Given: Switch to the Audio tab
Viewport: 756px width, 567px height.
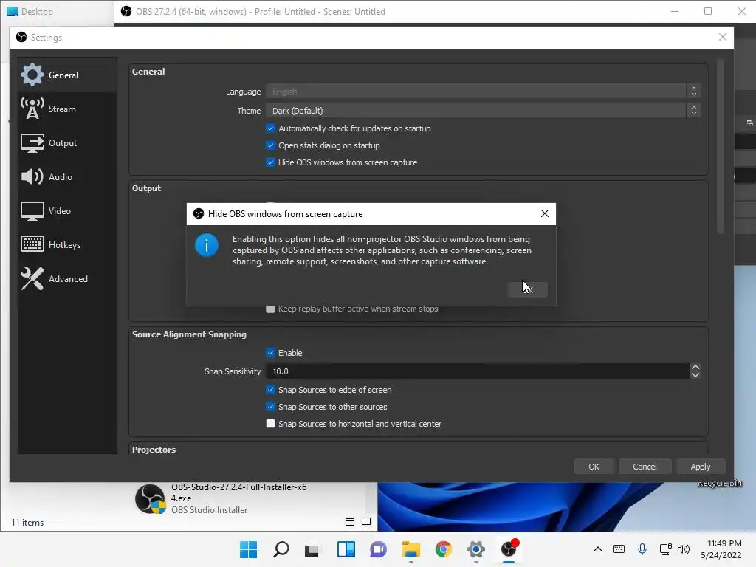Looking at the screenshot, I should [x=67, y=177].
